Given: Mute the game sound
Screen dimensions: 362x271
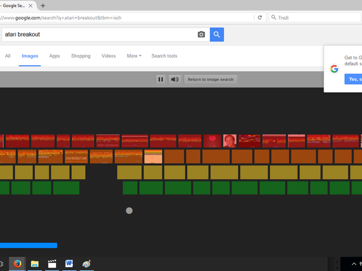Looking at the screenshot, I should pos(175,80).
